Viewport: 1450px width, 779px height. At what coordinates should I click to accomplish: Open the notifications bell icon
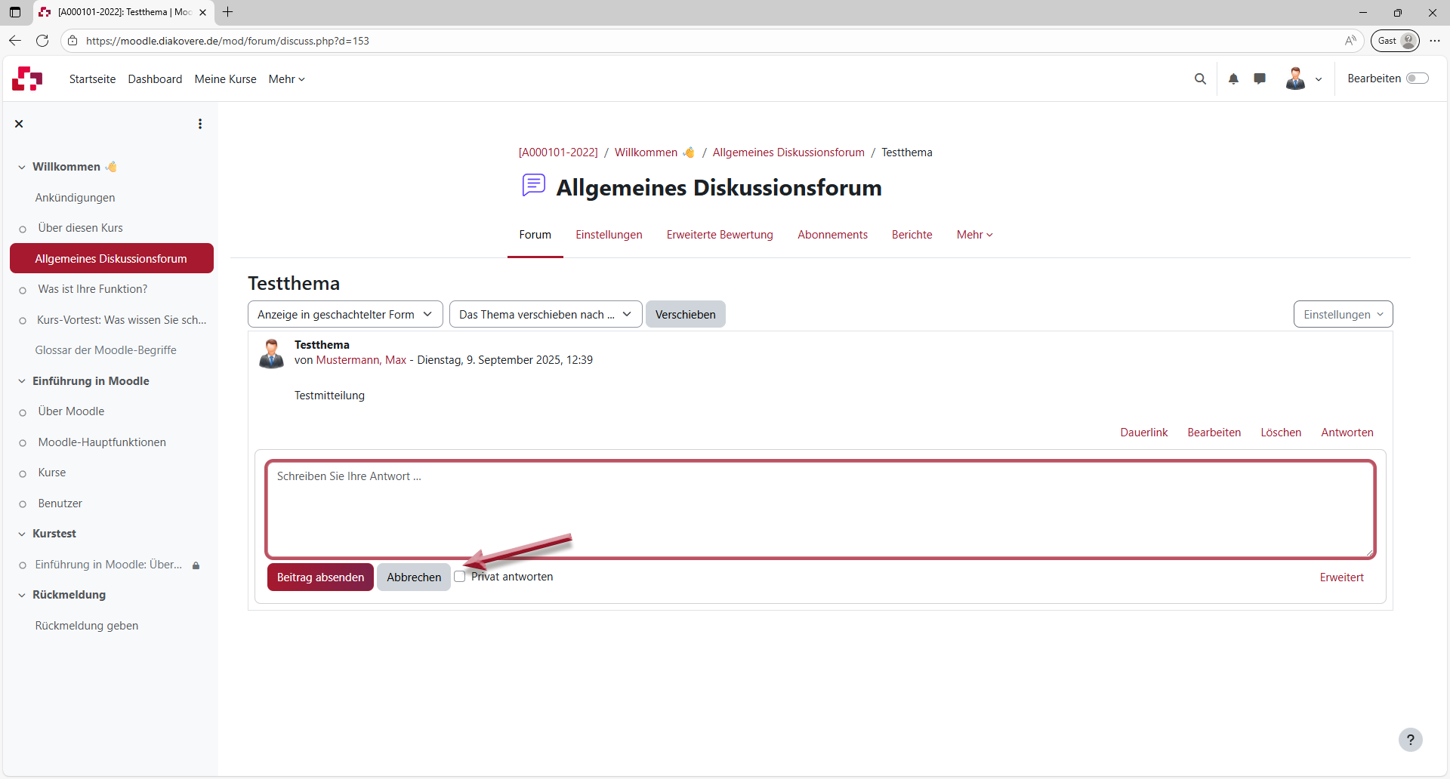click(1233, 79)
